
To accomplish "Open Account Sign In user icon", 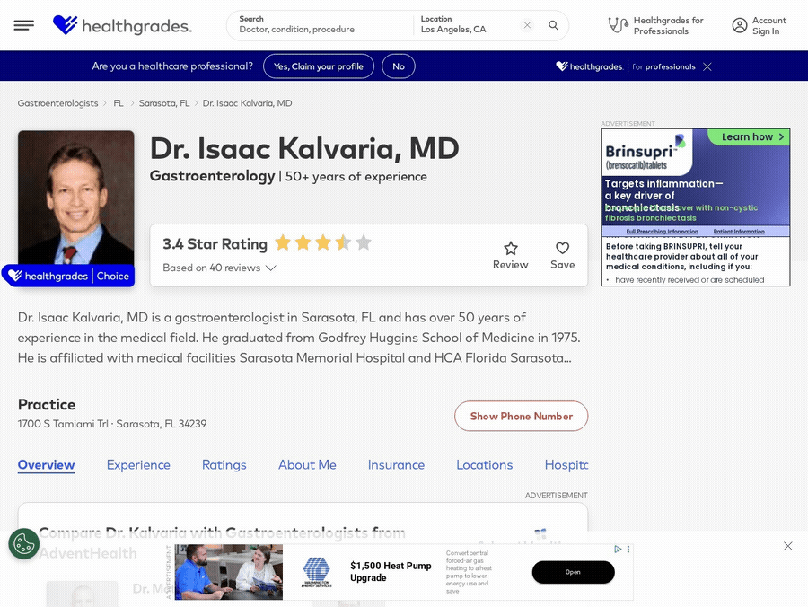I will coord(740,25).
